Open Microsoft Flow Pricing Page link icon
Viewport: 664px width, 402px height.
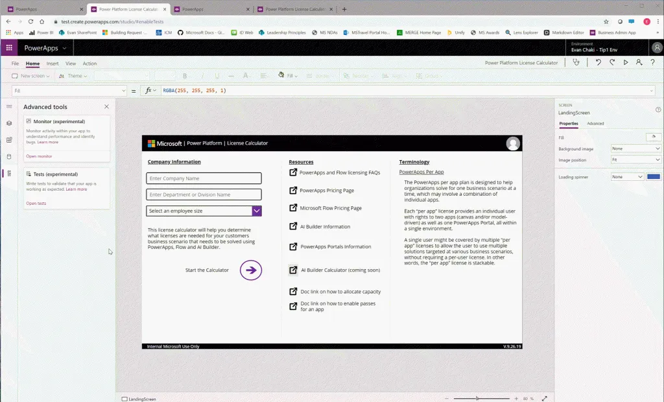point(293,207)
